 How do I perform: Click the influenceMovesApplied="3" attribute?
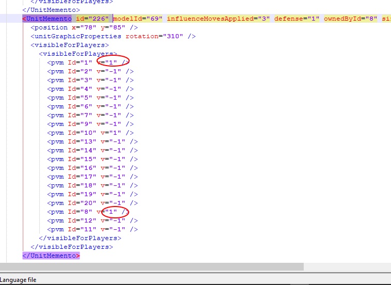point(219,19)
